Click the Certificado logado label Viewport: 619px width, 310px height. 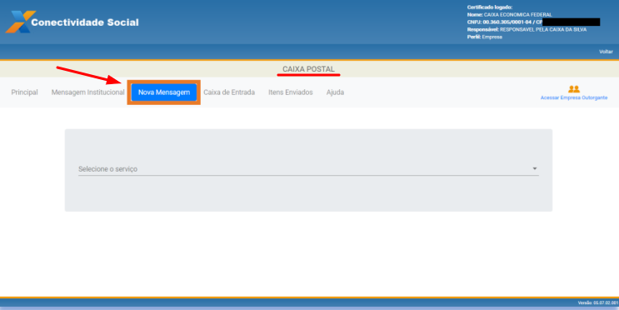(490, 7)
